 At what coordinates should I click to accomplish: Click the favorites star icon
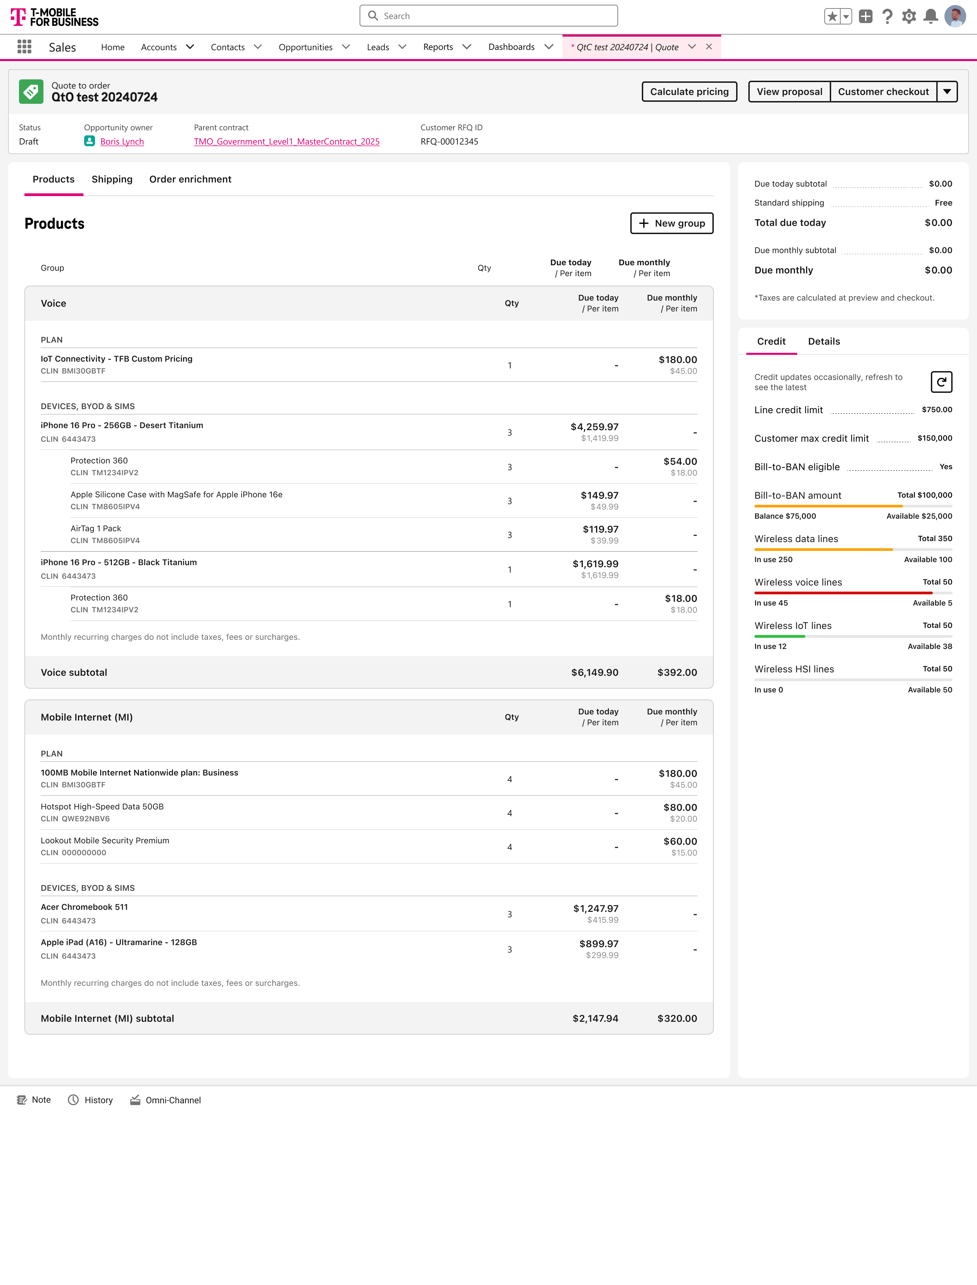(x=832, y=16)
